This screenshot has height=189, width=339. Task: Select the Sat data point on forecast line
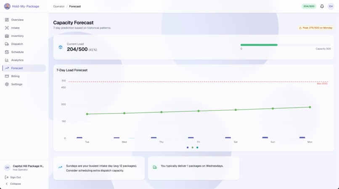click(x=236, y=110)
